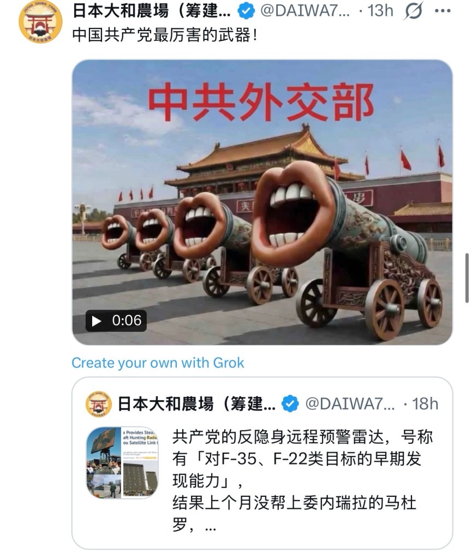472x559 pixels.
Task: Click the blue verified badge on main post
Action: (x=246, y=11)
